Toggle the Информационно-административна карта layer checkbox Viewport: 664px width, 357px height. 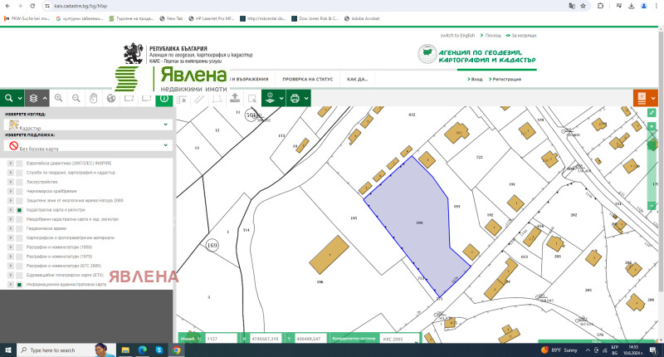point(18,284)
